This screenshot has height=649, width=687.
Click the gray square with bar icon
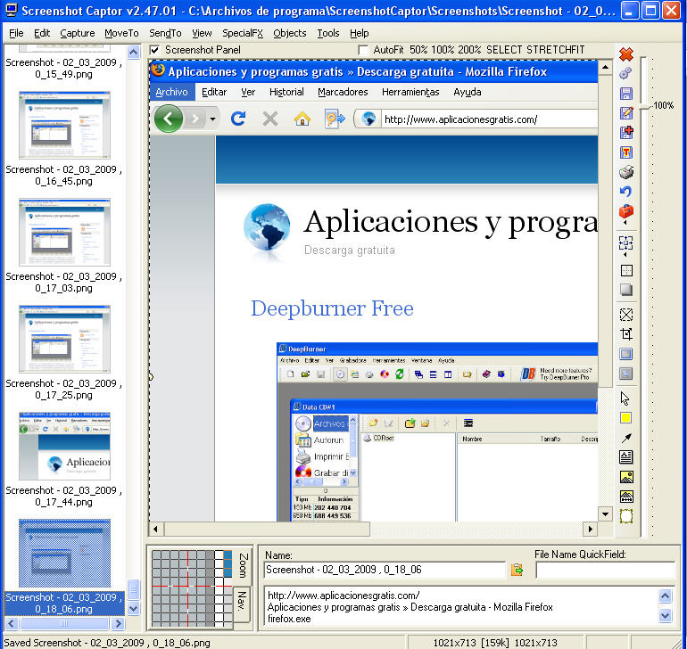626,374
